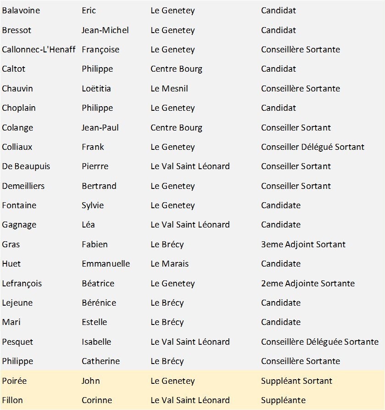The image size is (385, 410).
Task: Select the first name Jean-Paul
Action: point(100,128)
